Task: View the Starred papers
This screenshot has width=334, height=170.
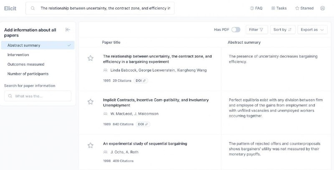Action: (x=304, y=8)
